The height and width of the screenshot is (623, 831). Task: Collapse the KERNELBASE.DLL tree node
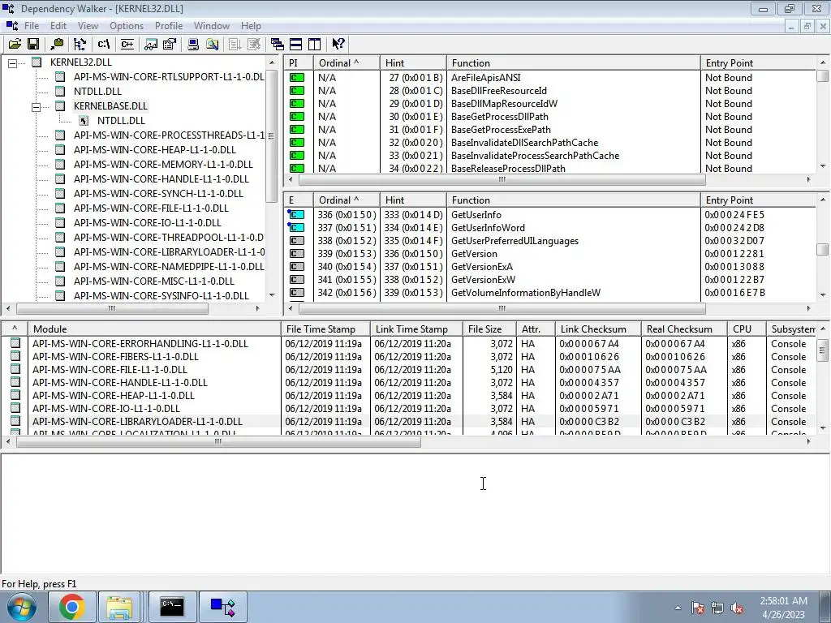[x=36, y=107]
